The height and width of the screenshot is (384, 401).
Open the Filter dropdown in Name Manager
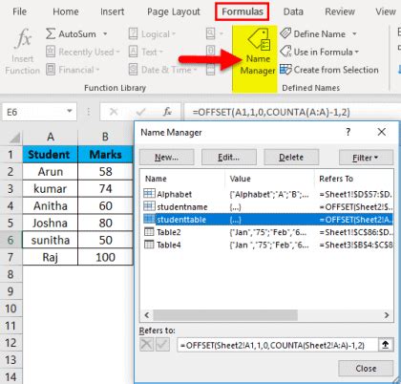[366, 158]
